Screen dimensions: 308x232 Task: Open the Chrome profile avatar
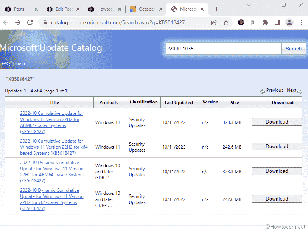click(x=289, y=22)
